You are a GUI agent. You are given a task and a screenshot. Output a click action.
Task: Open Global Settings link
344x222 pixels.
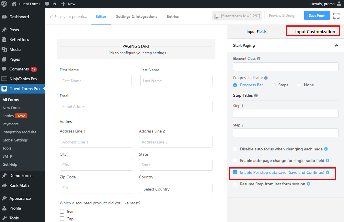coord(15,140)
